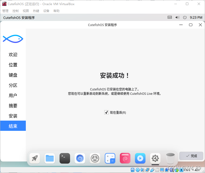Open the 管理 menu in VirtualBox

pyautogui.click(x=5, y=11)
